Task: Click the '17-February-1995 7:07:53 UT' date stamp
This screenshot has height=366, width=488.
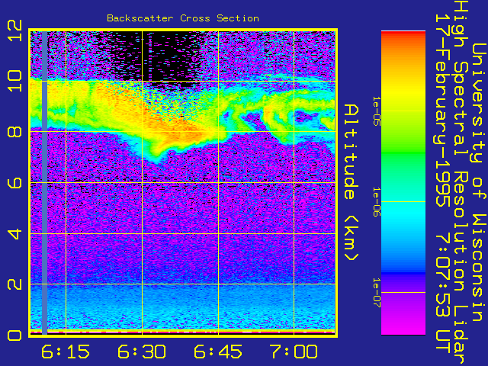Action: (443, 185)
